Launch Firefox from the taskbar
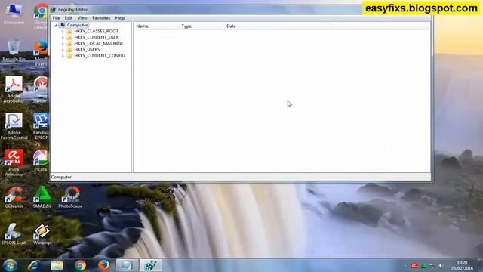Viewport: 483px width, 272px height. pyautogui.click(x=103, y=265)
